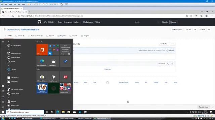Open the Microsoft Store tile
Screen dimensions: 215x120
tap(42, 77)
